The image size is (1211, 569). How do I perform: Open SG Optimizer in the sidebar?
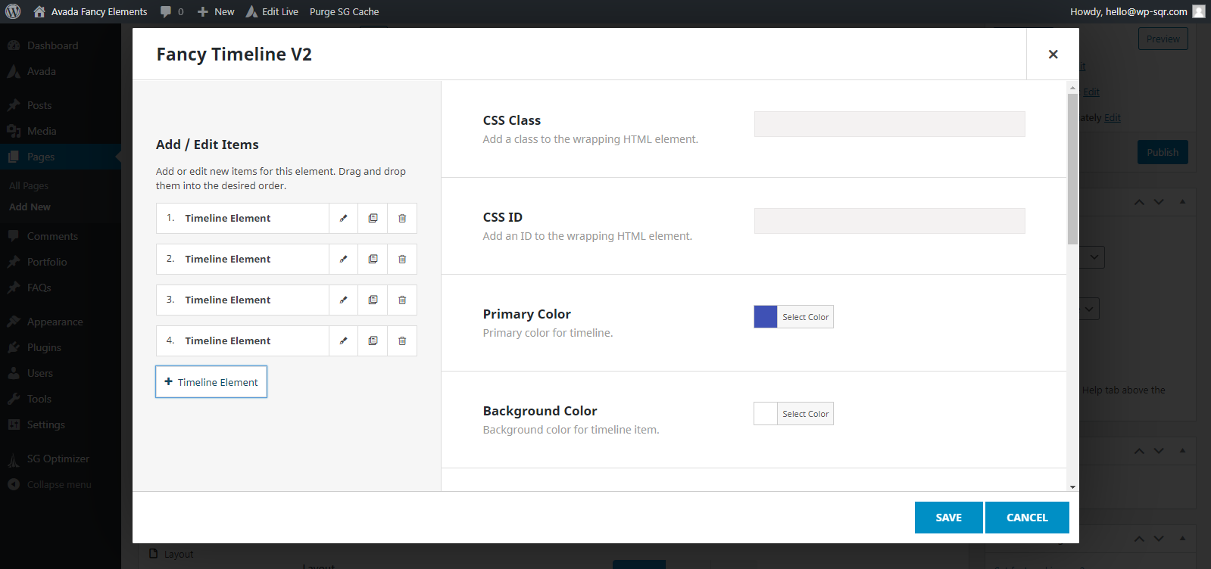(x=61, y=459)
